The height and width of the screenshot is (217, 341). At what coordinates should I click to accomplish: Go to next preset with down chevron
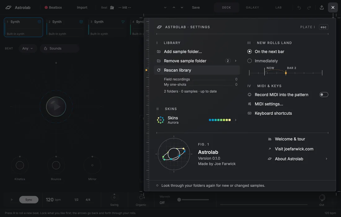click(x=182, y=7)
